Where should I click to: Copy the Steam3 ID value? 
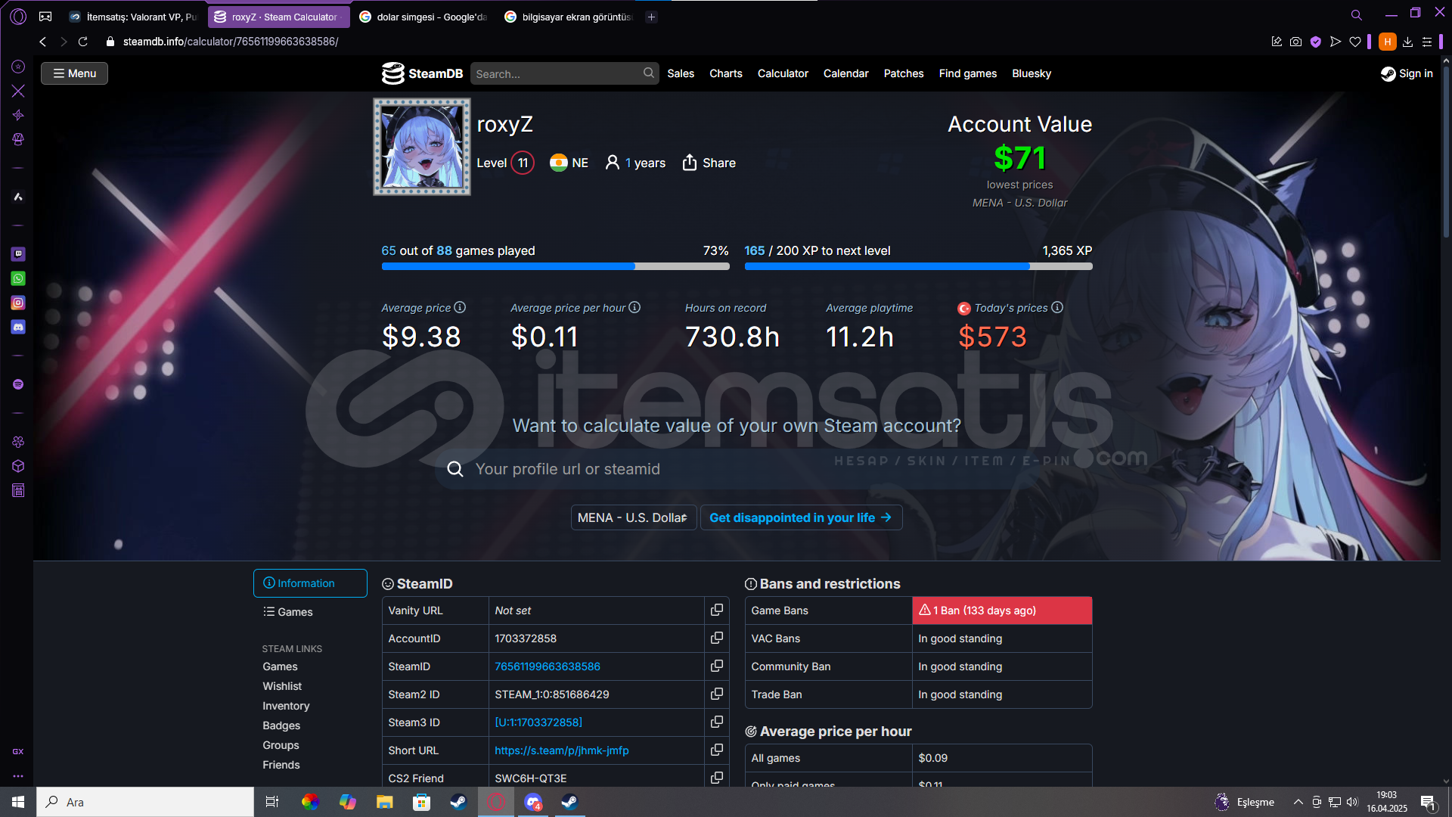[717, 722]
